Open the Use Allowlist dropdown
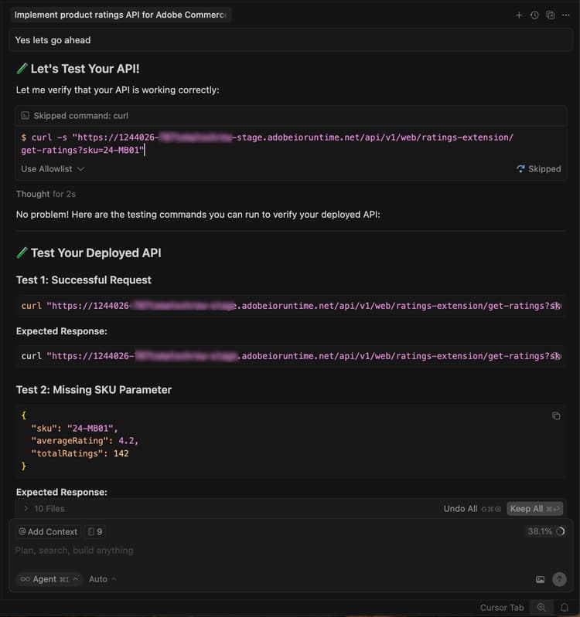Image resolution: width=580 pixels, height=617 pixels. click(53, 168)
